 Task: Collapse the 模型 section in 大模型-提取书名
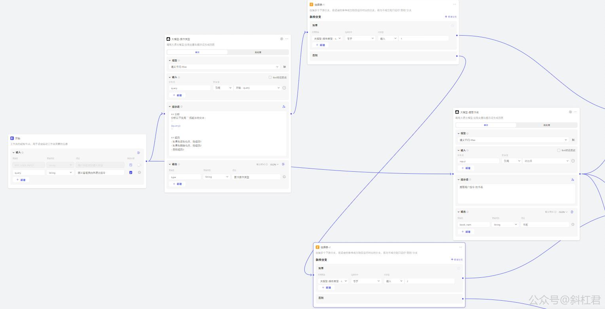459,133
